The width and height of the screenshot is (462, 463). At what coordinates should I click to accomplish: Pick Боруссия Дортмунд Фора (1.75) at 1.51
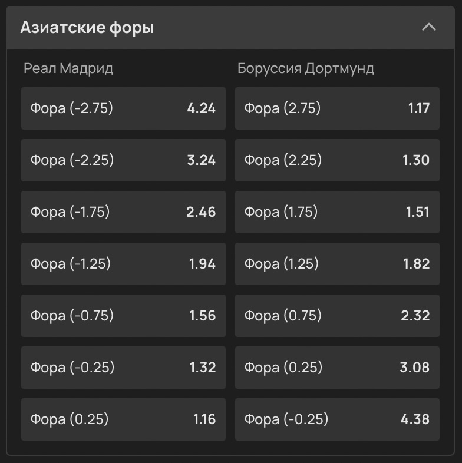337,212
